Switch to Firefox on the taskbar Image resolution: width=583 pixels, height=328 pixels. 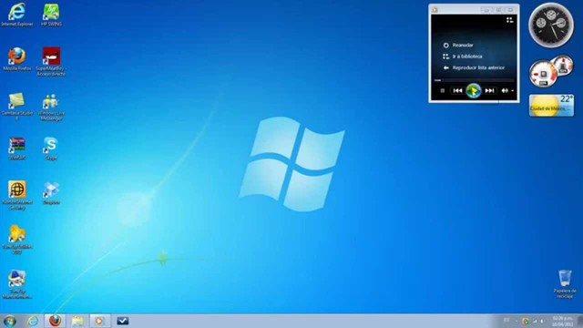[55, 321]
